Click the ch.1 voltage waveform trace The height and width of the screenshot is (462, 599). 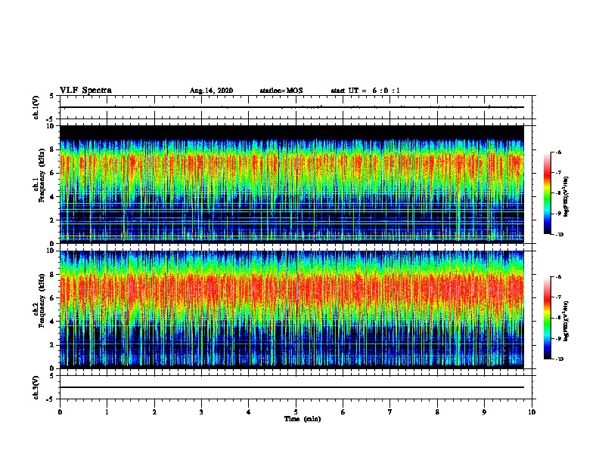[x=292, y=107]
